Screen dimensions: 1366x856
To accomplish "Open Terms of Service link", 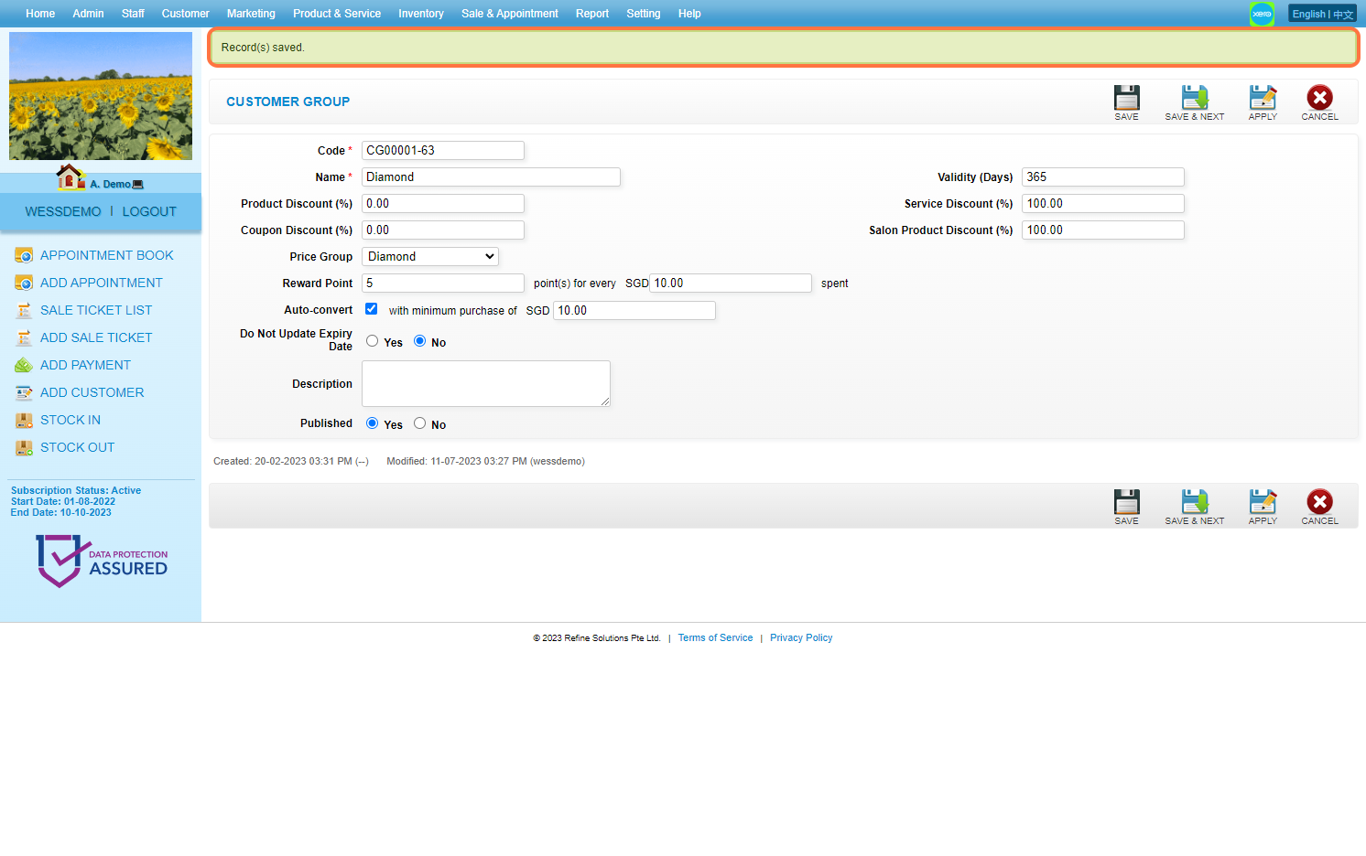I will click(715, 638).
